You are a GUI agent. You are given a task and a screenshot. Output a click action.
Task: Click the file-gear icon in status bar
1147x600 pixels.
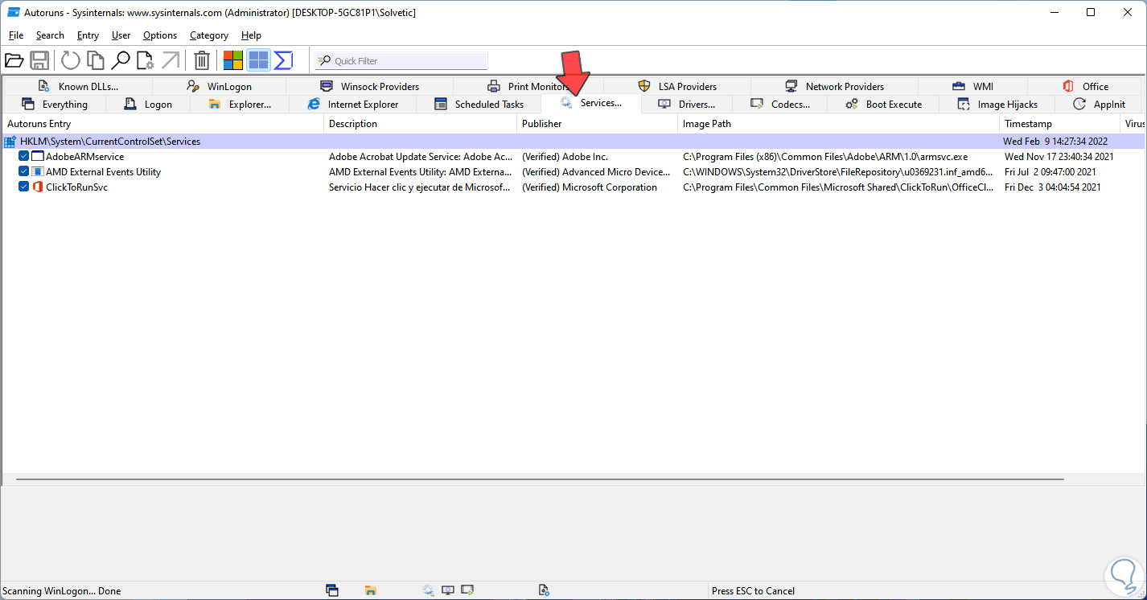(x=544, y=590)
